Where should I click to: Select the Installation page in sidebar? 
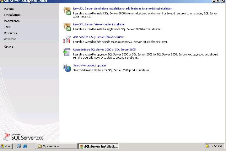(x=12, y=15)
